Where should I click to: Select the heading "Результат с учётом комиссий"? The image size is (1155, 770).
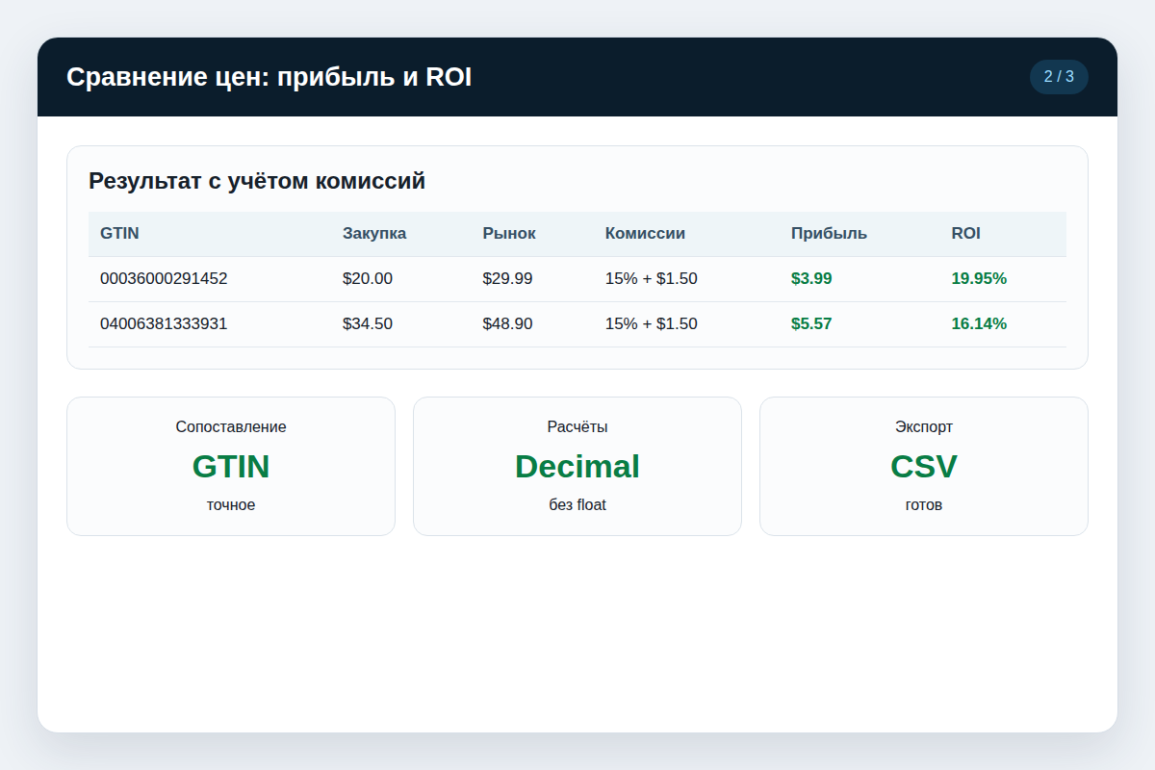coord(257,181)
